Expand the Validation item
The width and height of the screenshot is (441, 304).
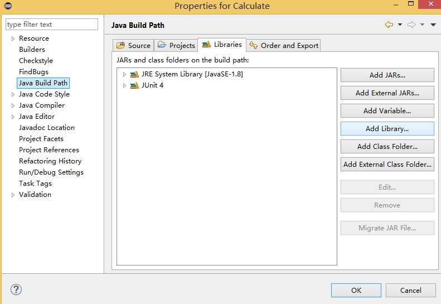13,195
